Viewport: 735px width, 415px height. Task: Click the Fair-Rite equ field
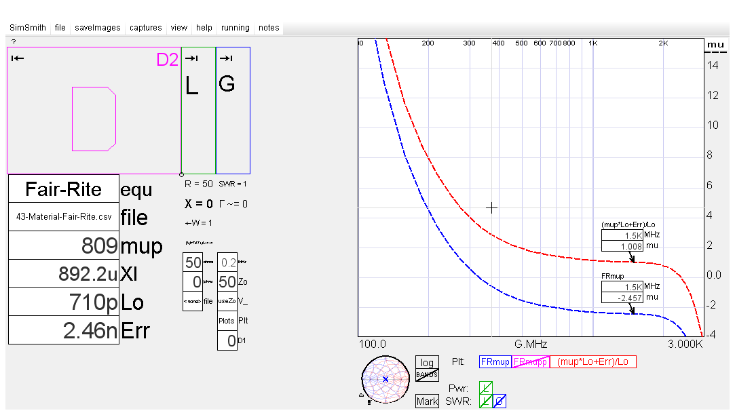point(64,189)
